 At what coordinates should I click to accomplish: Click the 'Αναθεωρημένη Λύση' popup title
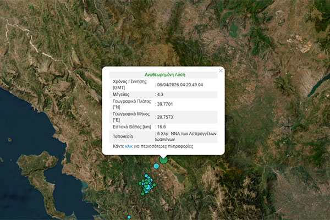click(163, 74)
